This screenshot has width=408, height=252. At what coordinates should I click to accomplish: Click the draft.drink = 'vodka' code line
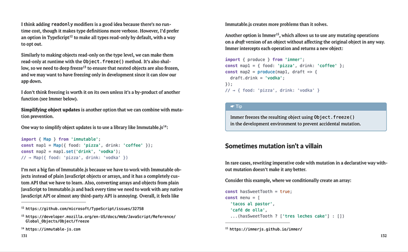257,78
